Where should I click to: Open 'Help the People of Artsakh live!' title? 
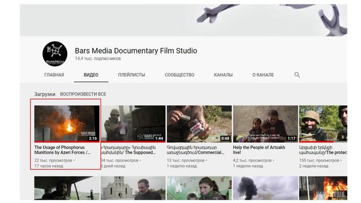coord(259,150)
